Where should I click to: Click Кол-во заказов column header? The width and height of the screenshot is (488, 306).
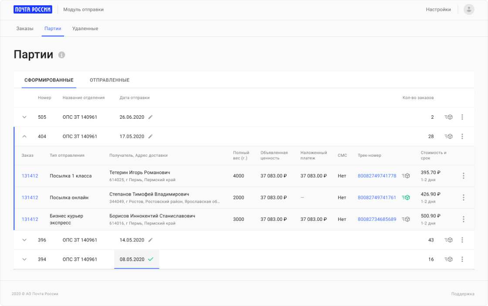418,98
